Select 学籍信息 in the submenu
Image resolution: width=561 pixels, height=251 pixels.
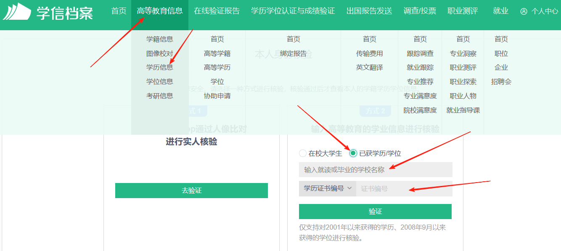click(x=160, y=39)
